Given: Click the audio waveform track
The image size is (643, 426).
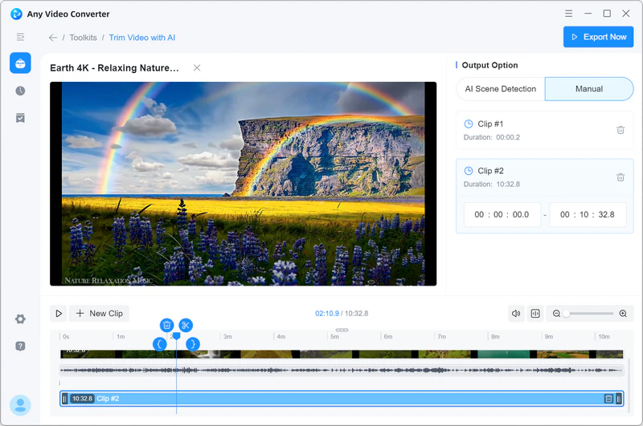Looking at the screenshot, I should (x=342, y=371).
